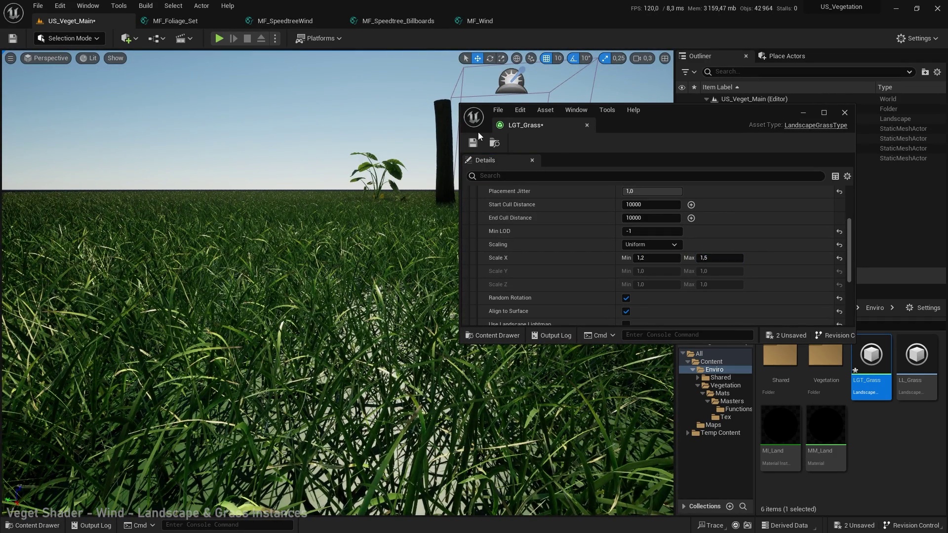The width and height of the screenshot is (948, 533).
Task: Click the LandscapeGrassType asset type link
Action: 815,125
